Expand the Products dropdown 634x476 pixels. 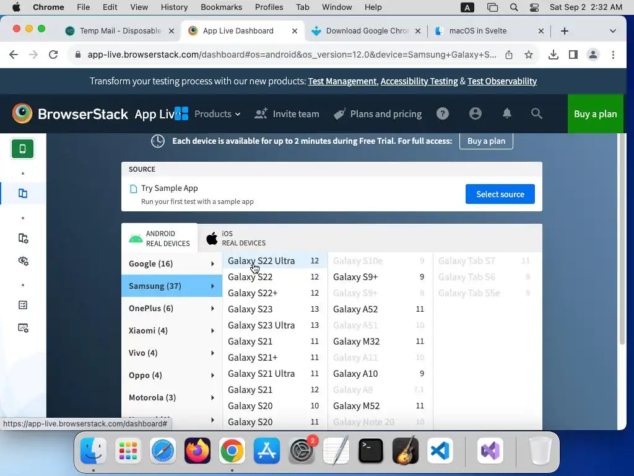click(217, 114)
